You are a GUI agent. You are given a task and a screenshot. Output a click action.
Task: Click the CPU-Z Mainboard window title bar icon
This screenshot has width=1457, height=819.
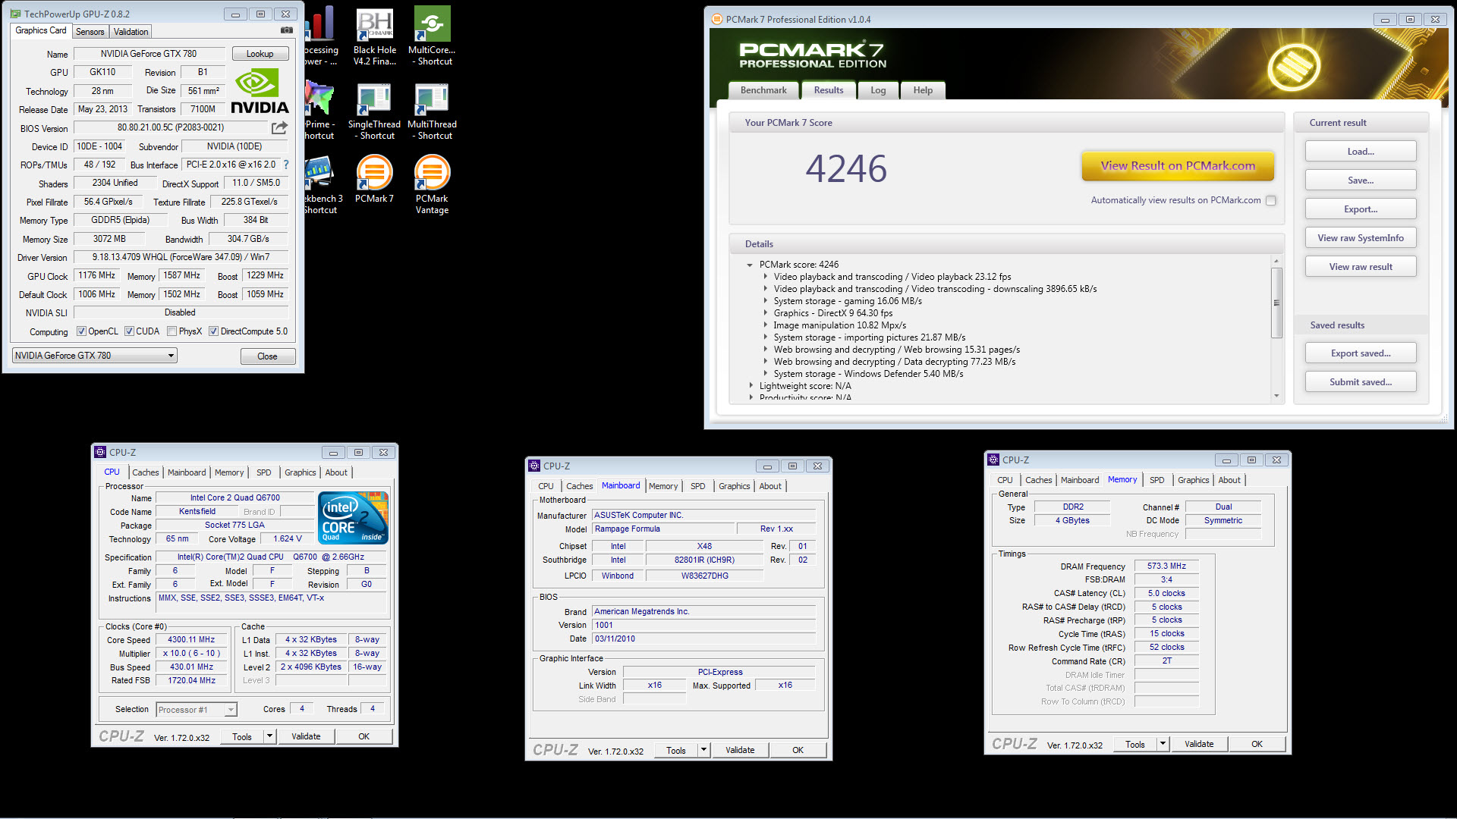pyautogui.click(x=534, y=466)
